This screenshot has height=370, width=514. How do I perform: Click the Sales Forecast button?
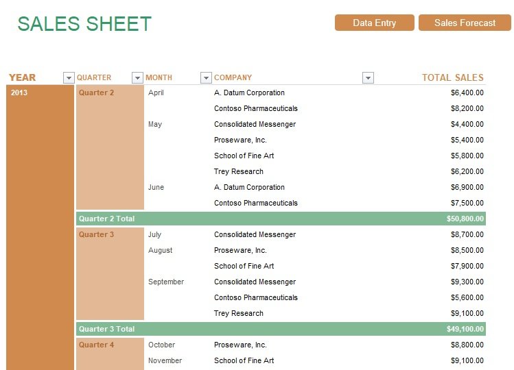click(x=465, y=23)
